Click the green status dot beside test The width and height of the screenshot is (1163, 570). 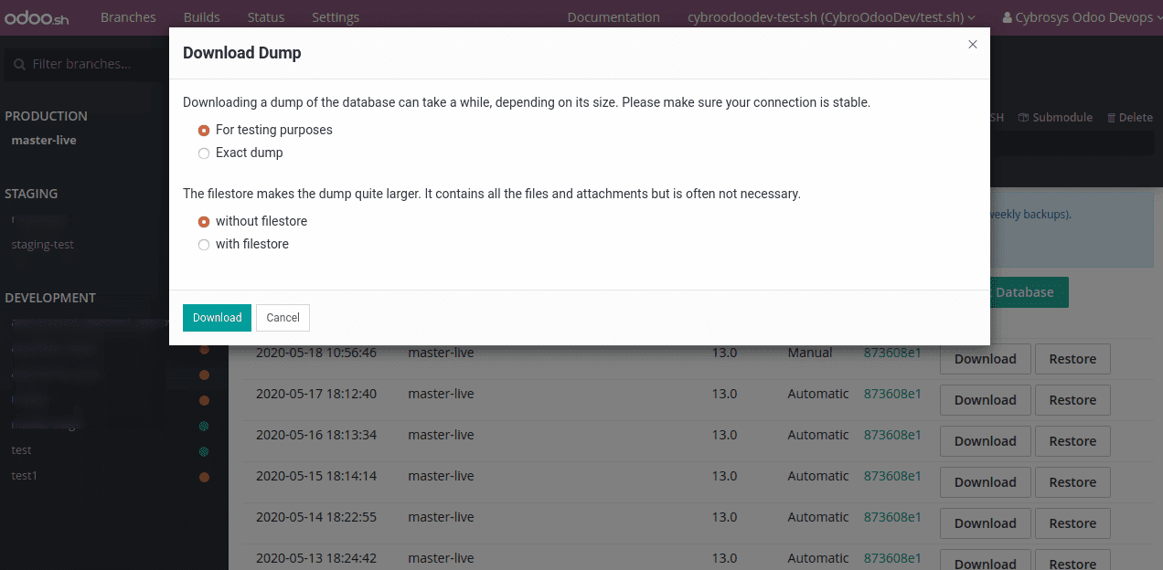click(204, 451)
